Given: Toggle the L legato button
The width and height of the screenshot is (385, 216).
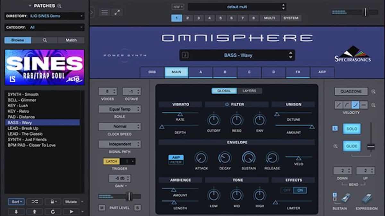Looking at the screenshot, I should (x=335, y=128).
